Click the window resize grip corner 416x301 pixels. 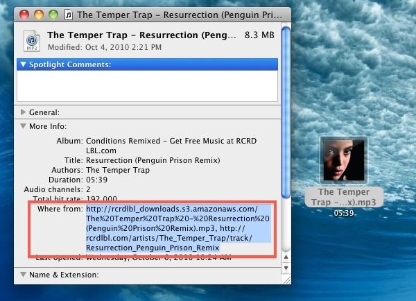coord(286,279)
